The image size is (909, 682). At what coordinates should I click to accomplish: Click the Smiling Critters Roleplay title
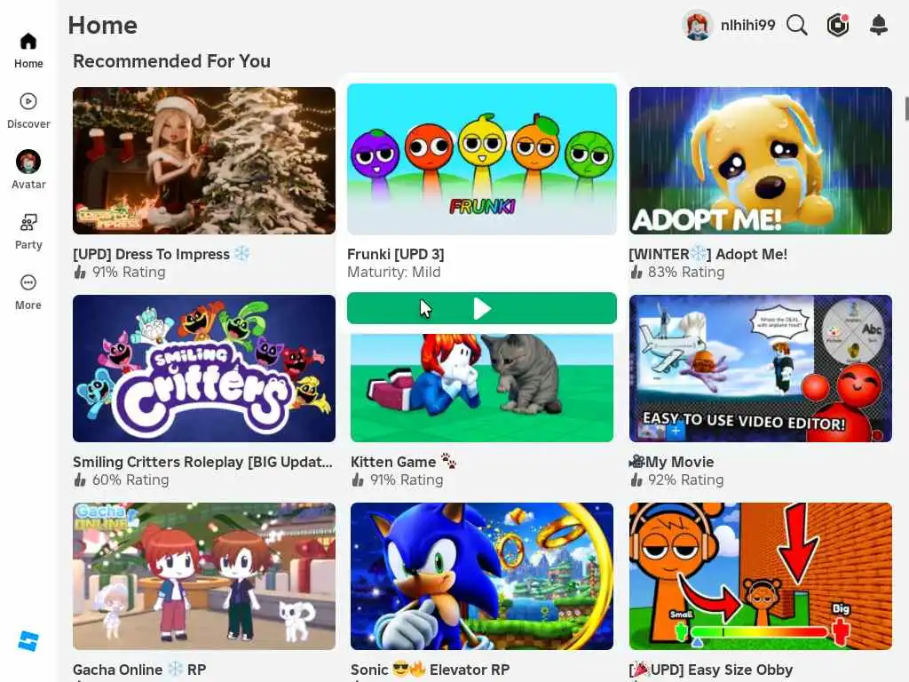click(x=203, y=462)
